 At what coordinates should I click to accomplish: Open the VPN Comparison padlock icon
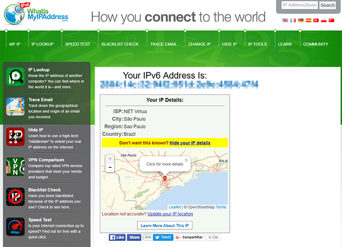[15, 167]
